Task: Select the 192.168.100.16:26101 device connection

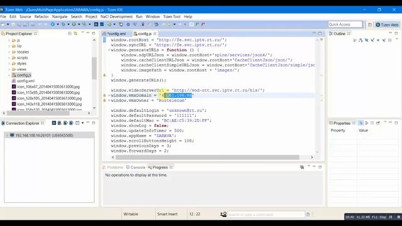Action: [x=44, y=136]
